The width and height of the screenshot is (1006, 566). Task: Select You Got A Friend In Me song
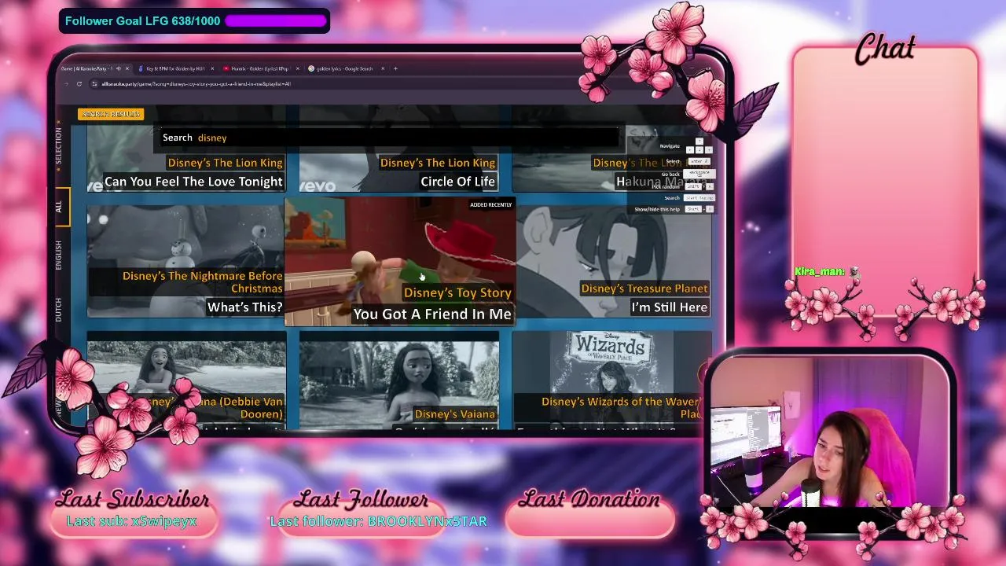coord(399,262)
